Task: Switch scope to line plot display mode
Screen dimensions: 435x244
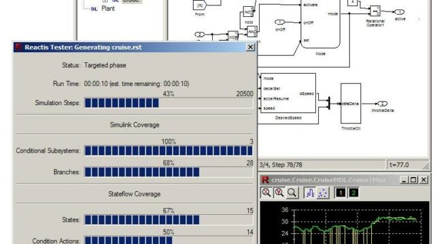Action: 310,192
